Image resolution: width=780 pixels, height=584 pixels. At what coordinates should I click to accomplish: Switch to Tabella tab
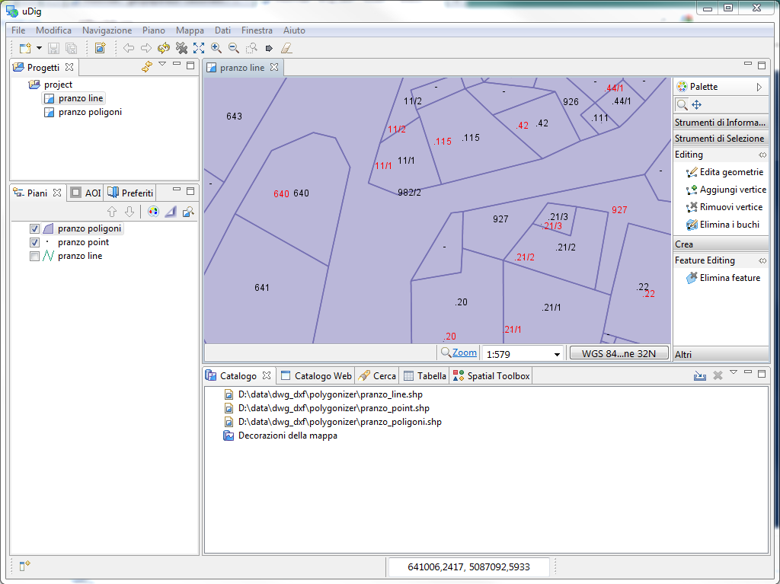(x=425, y=376)
